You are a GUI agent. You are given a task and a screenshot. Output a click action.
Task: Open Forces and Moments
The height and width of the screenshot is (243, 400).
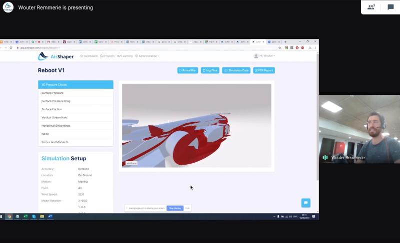pos(76,142)
